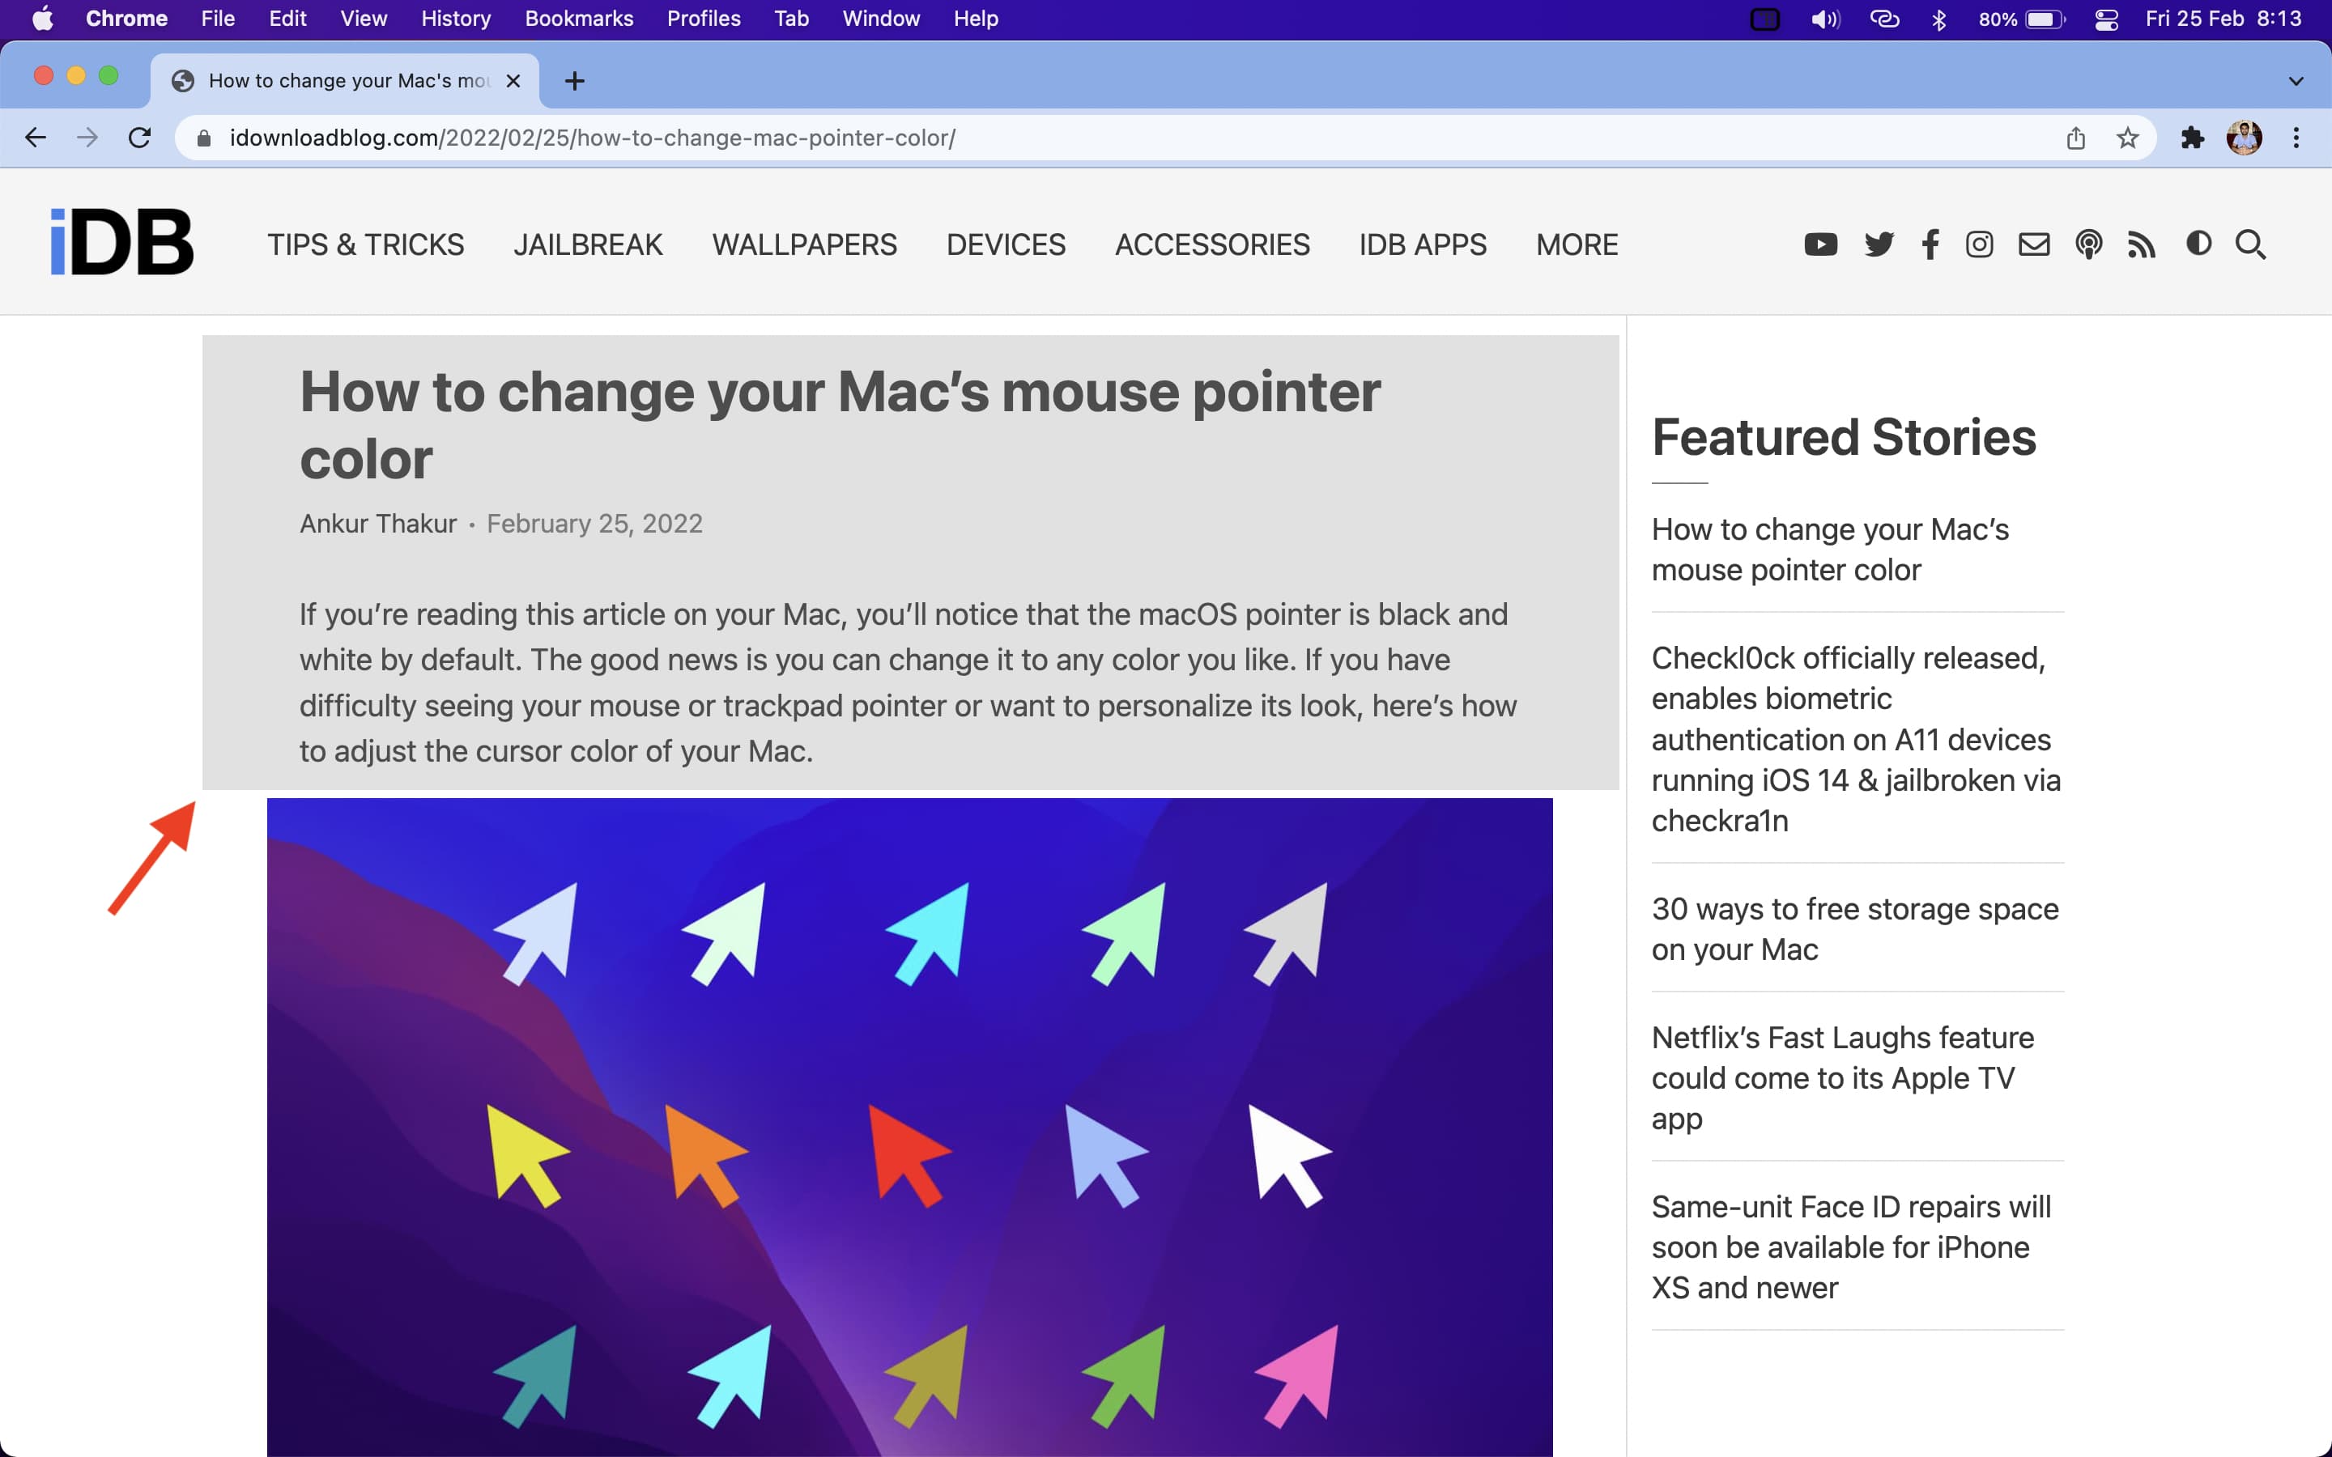Viewport: 2332px width, 1457px height.
Task: Open the View menu
Action: point(364,19)
